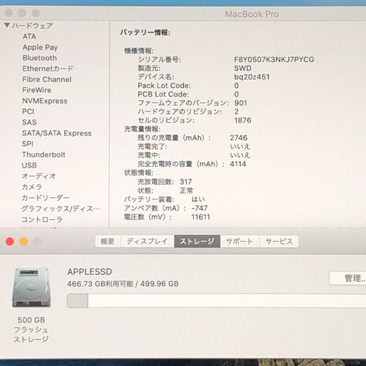Click the APPLESSD drive name
The image size is (366, 366).
coord(89,272)
